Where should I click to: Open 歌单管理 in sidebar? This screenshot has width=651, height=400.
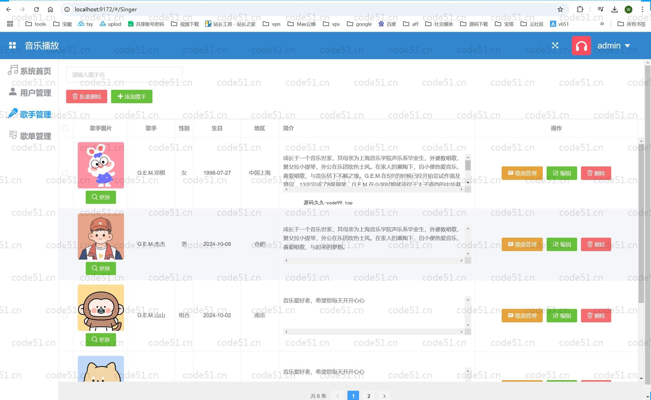click(30, 136)
